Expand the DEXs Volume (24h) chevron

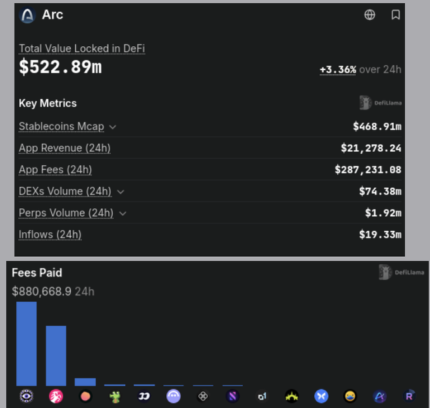point(121,192)
